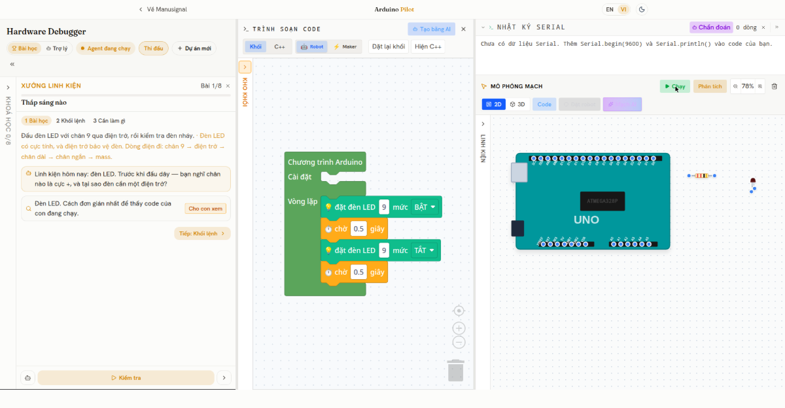The height and width of the screenshot is (408, 785).
Task: Click Cho con xem button
Action: click(205, 209)
